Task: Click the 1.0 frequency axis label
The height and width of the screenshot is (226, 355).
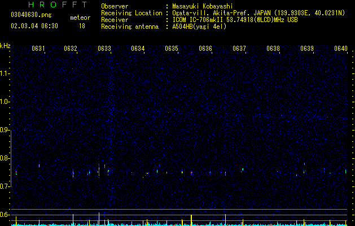Action: 5,102
